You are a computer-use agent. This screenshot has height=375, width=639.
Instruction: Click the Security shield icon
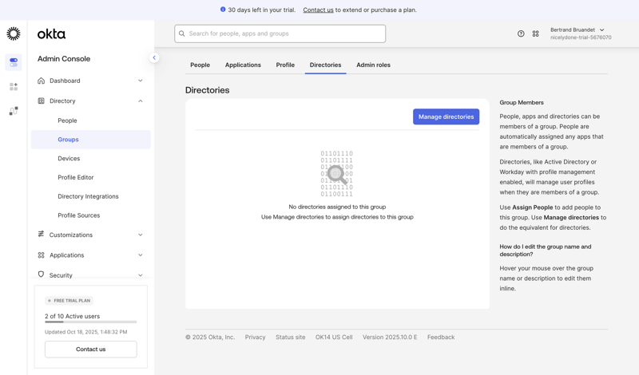tap(41, 274)
